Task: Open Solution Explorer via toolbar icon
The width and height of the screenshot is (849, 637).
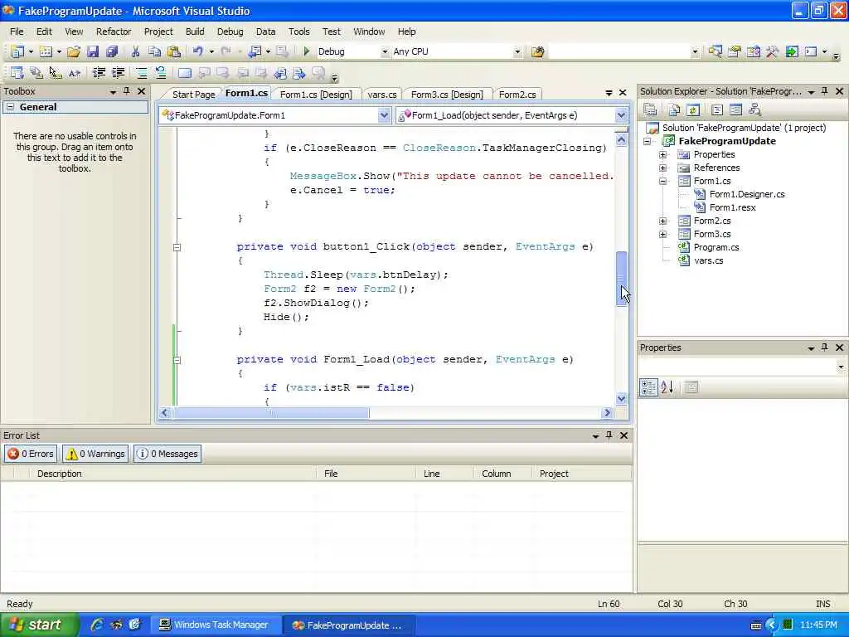Action: [716, 51]
